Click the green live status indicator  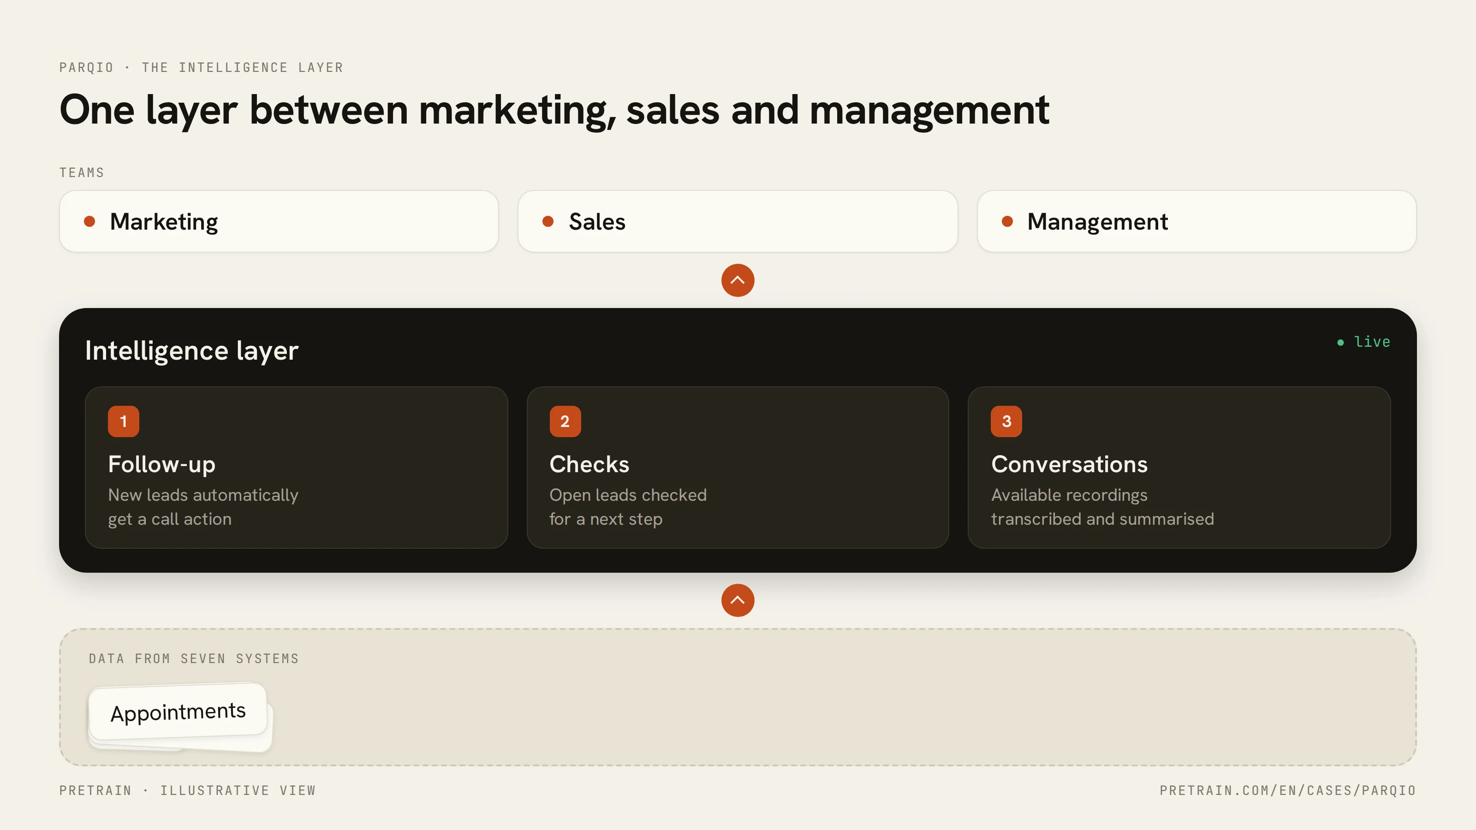(1364, 342)
